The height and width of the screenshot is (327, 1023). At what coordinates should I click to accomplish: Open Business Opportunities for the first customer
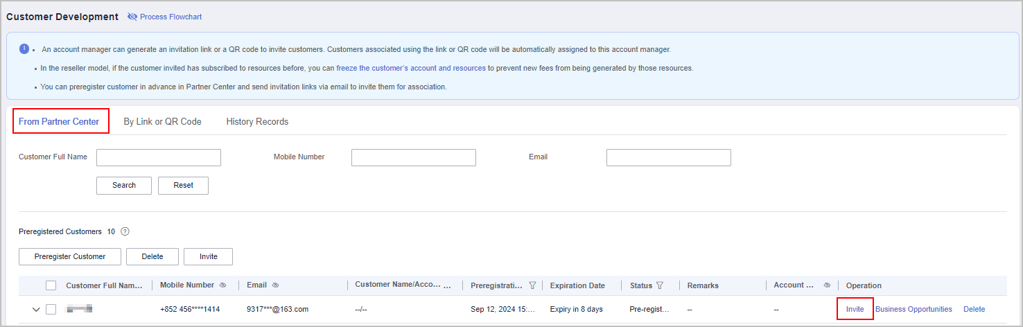[x=913, y=309]
